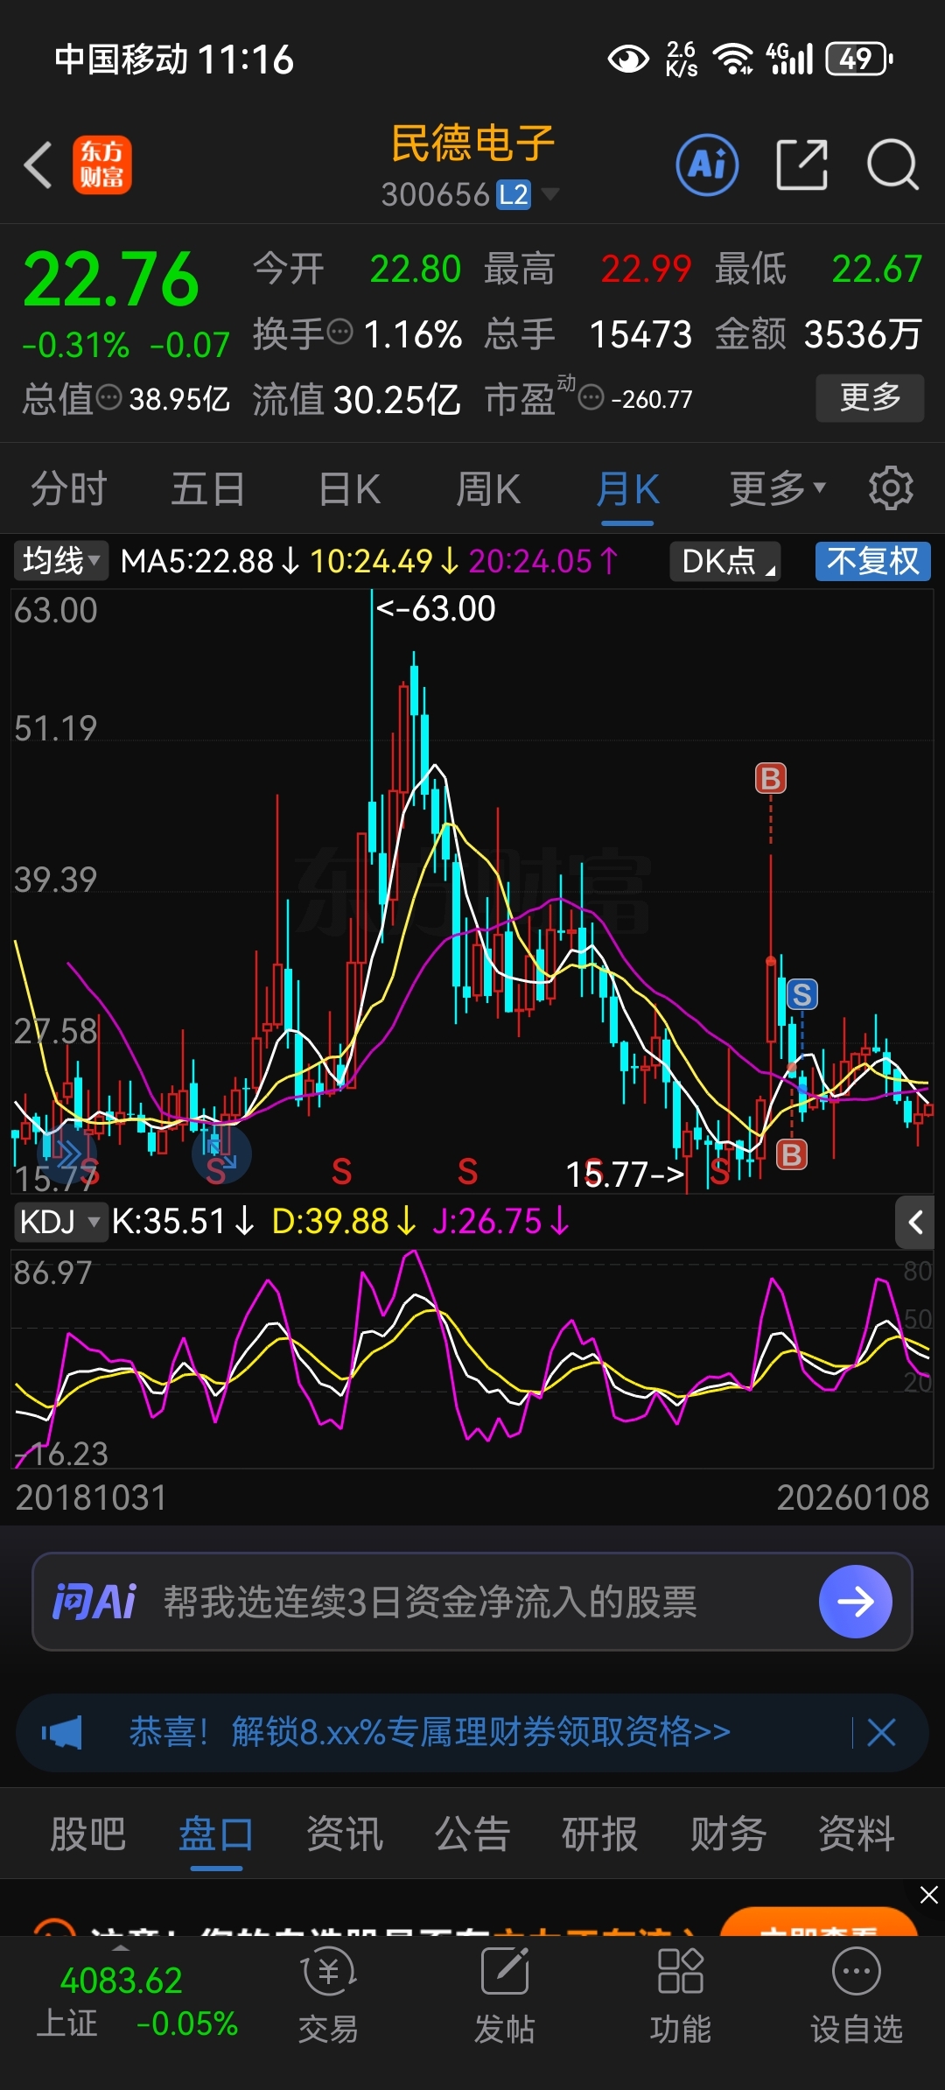Tap the L2 level badge
945x2090 pixels.
(x=514, y=194)
